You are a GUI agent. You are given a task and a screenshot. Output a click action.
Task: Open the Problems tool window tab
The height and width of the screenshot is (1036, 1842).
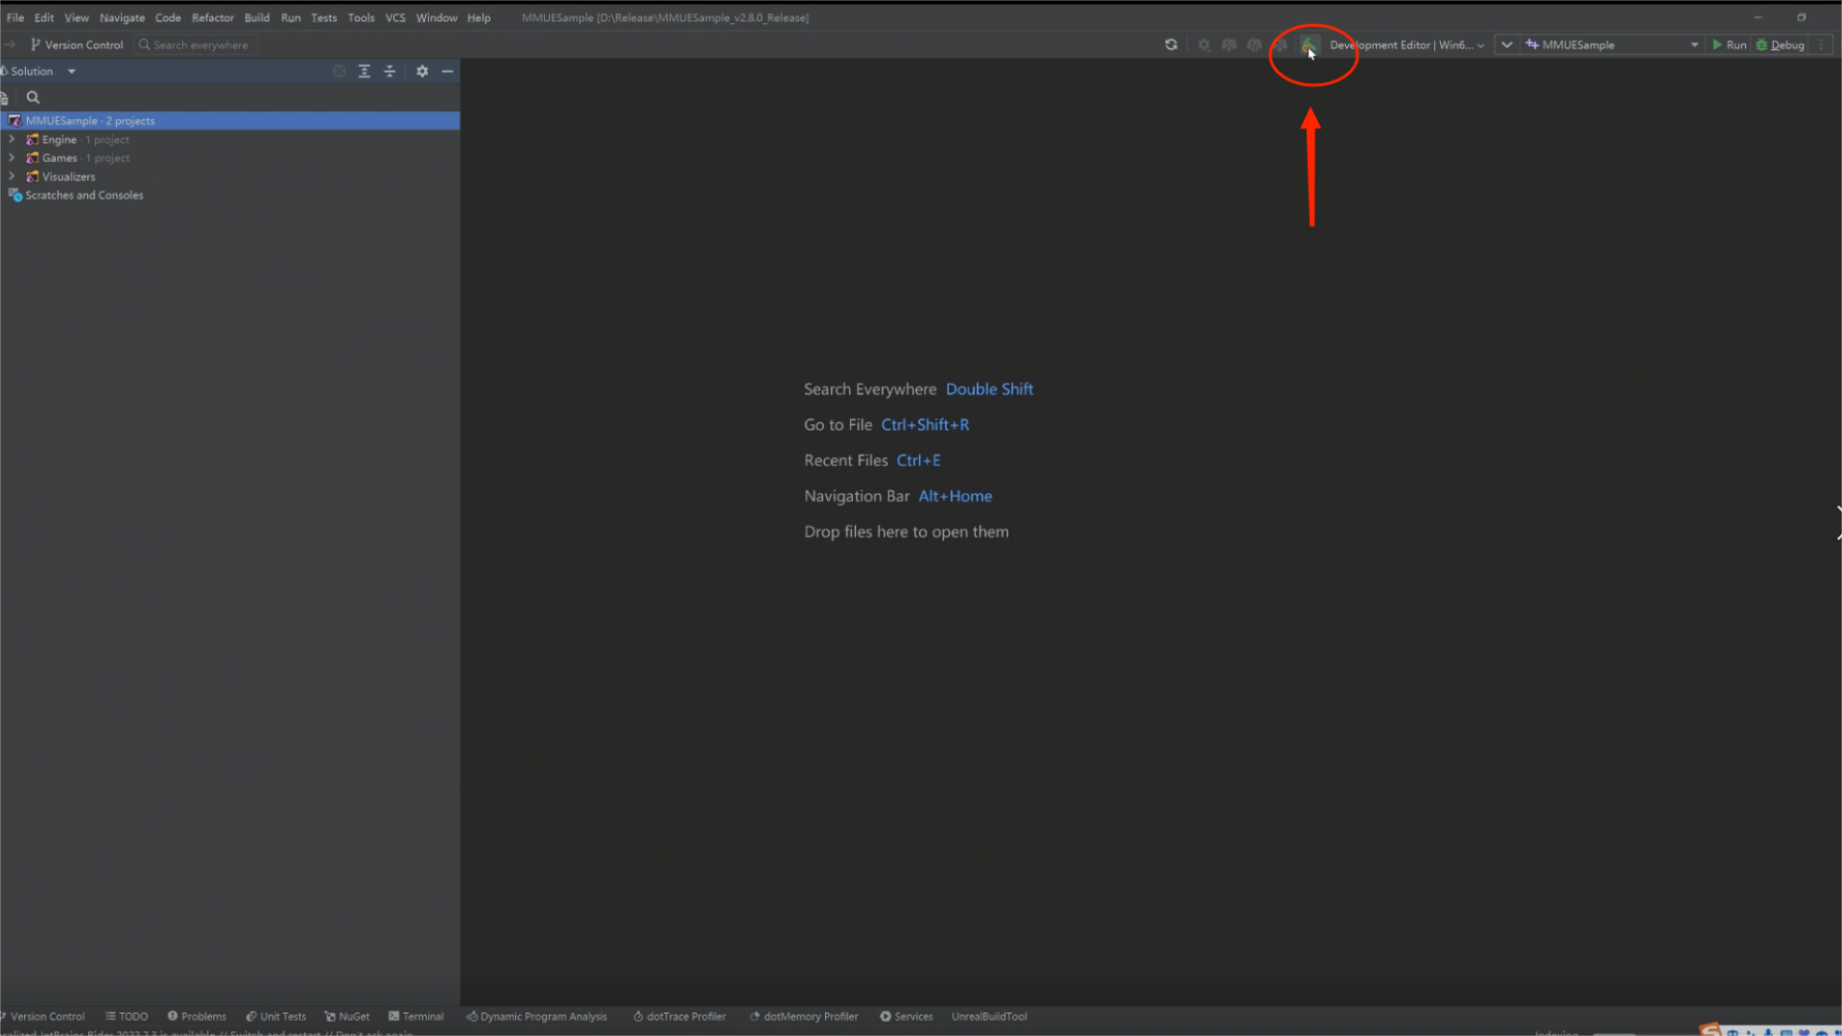pyautogui.click(x=197, y=1016)
